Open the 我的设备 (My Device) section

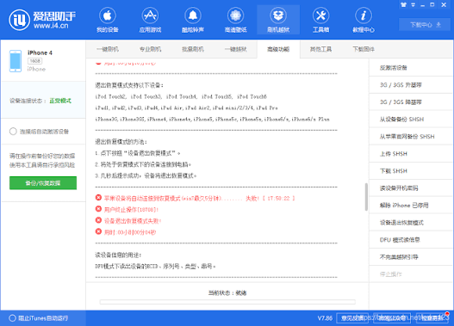108,20
